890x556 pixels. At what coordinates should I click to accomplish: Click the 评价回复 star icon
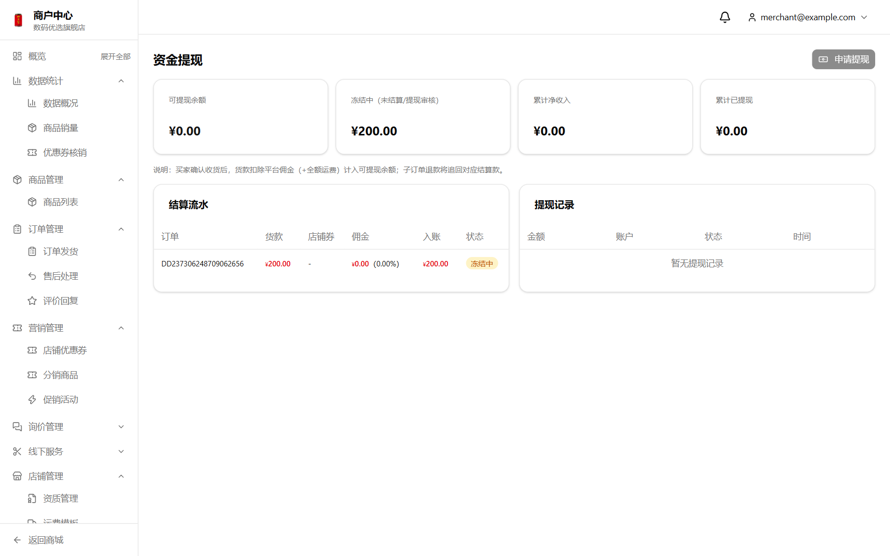coord(32,301)
